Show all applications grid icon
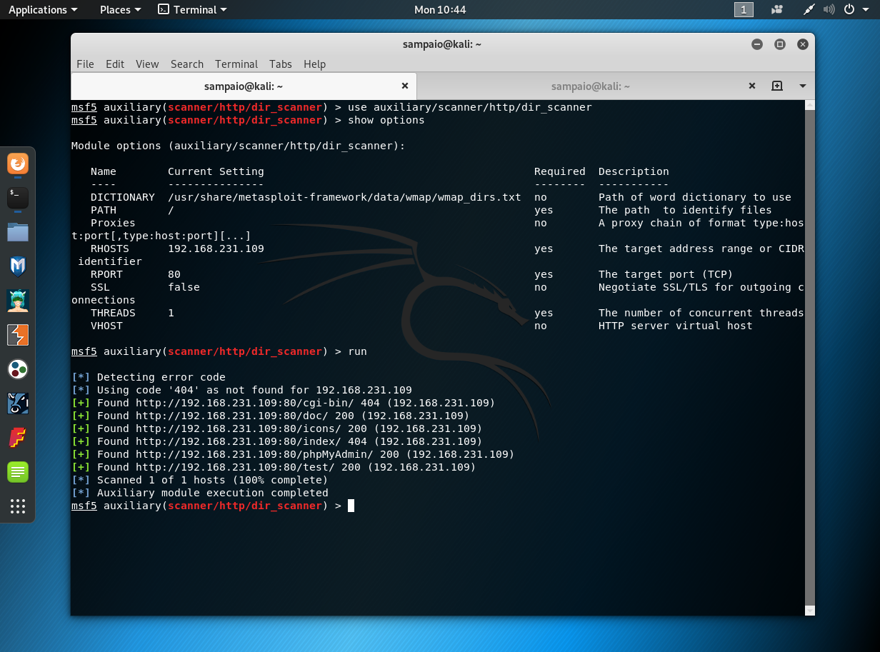The height and width of the screenshot is (652, 880). (18, 506)
